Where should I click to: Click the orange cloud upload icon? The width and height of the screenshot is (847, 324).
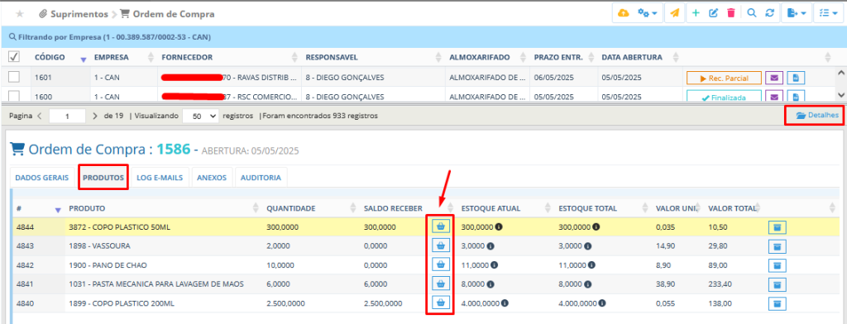623,13
